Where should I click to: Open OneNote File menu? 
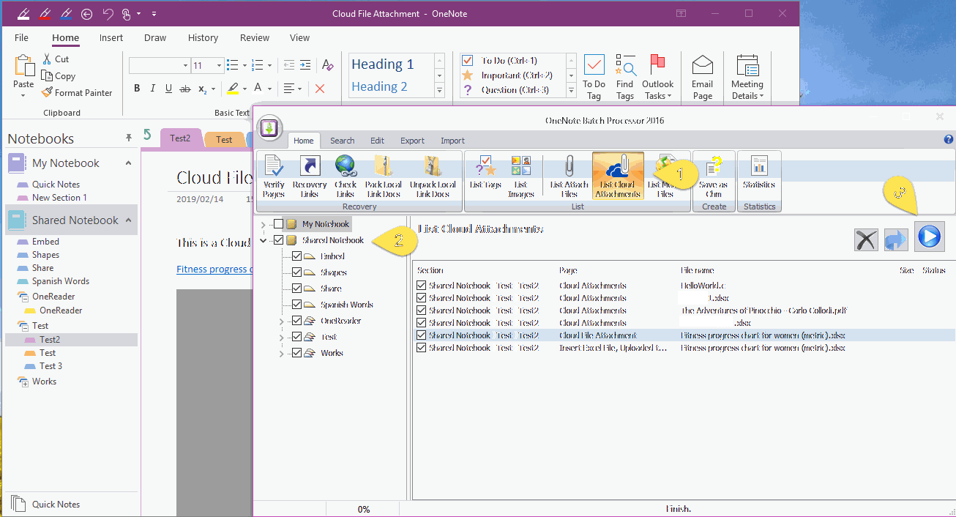pos(22,38)
